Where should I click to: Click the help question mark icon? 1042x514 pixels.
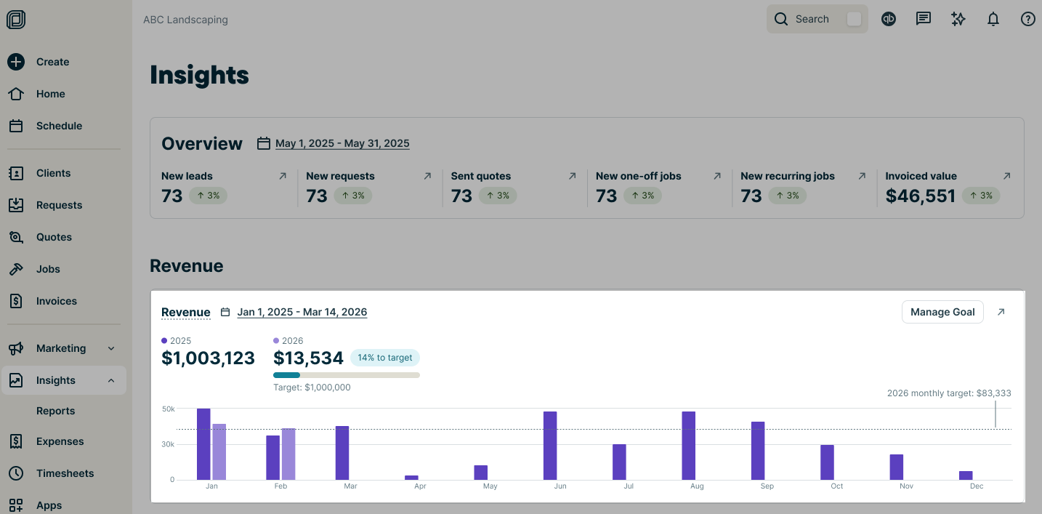pos(1027,18)
